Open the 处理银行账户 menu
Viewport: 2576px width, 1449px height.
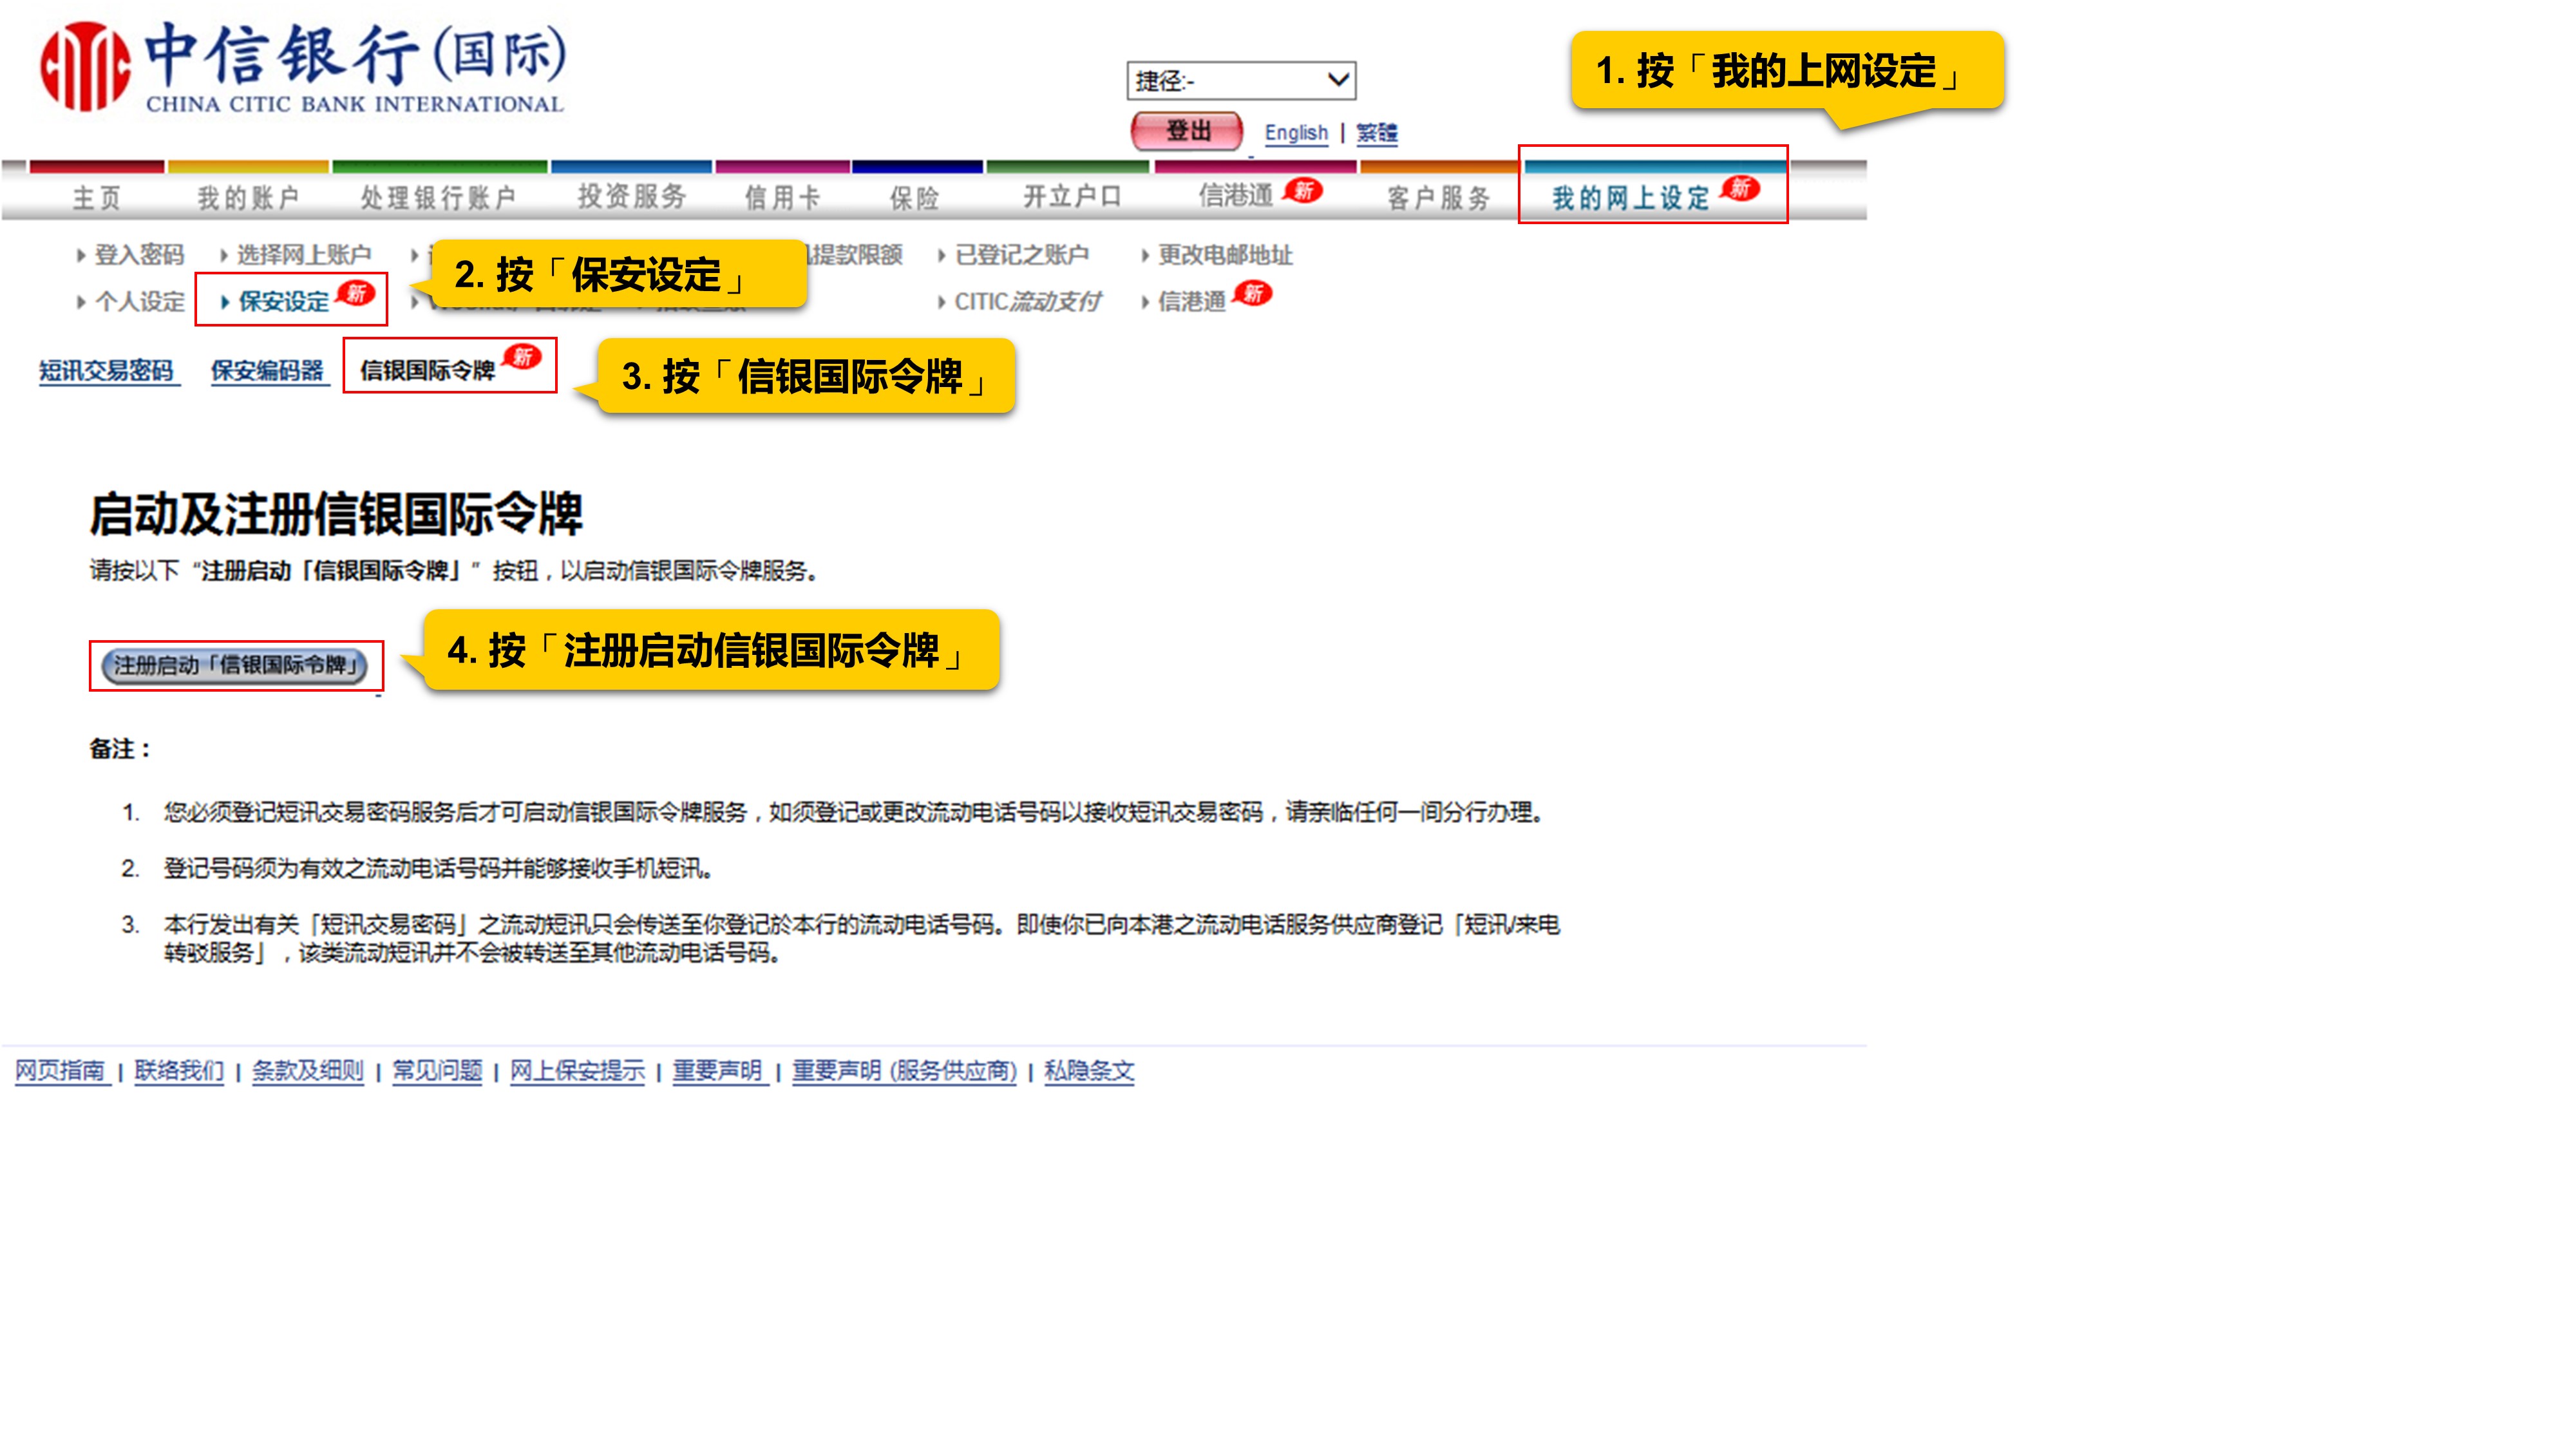pyautogui.click(x=438, y=197)
